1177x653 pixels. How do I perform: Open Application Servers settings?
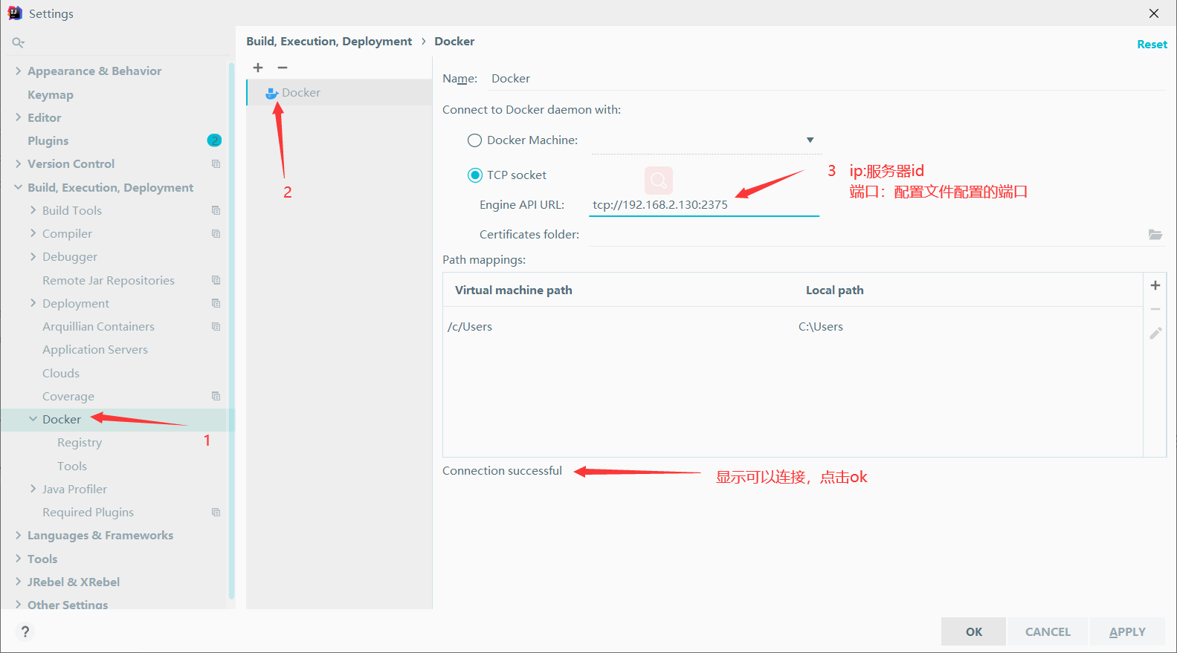click(x=95, y=349)
